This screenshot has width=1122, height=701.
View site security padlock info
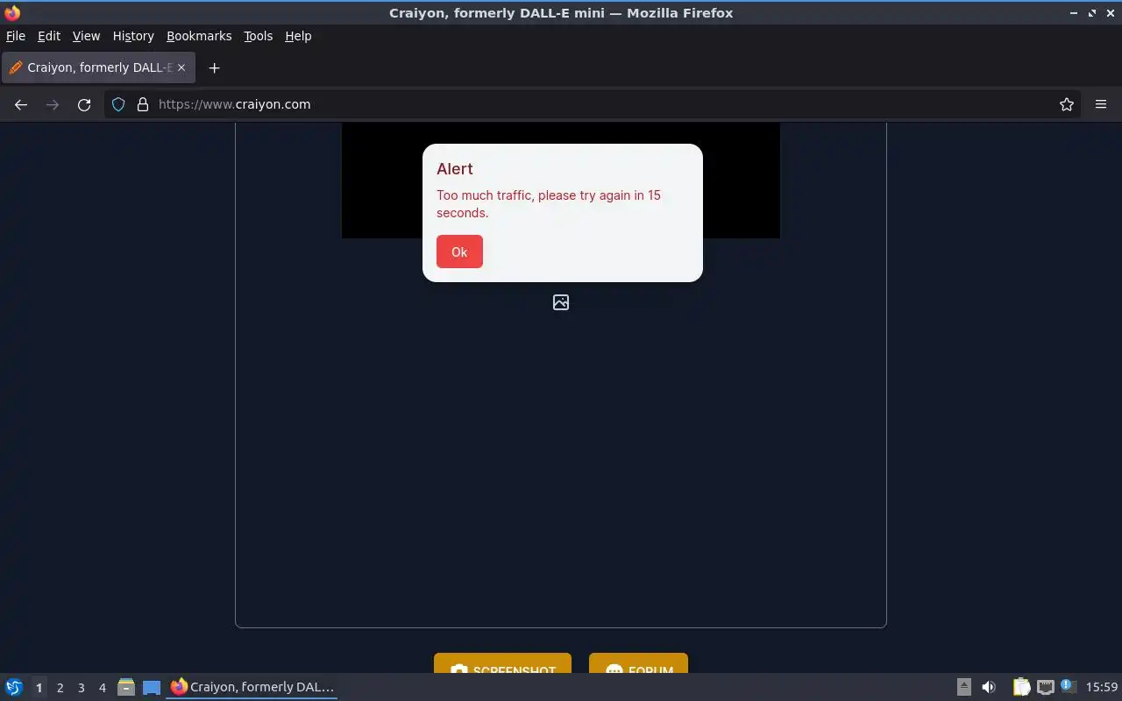coord(143,104)
